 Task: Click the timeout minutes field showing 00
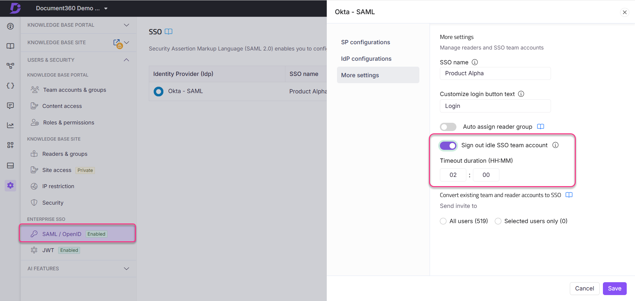point(486,175)
